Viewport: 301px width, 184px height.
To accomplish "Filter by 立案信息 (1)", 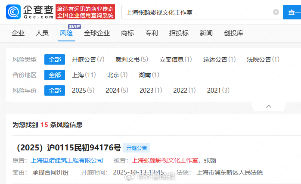I will [176, 59].
